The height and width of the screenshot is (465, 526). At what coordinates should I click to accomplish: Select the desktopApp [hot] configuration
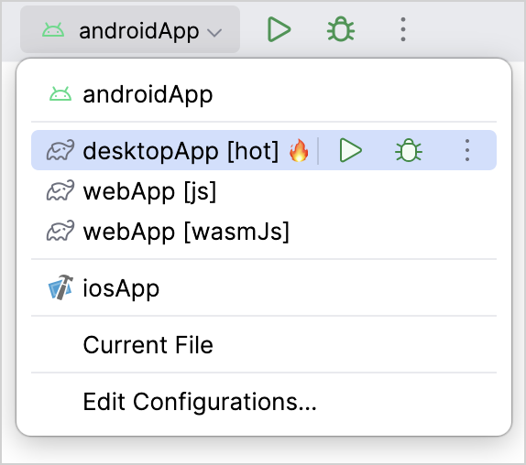264,150
